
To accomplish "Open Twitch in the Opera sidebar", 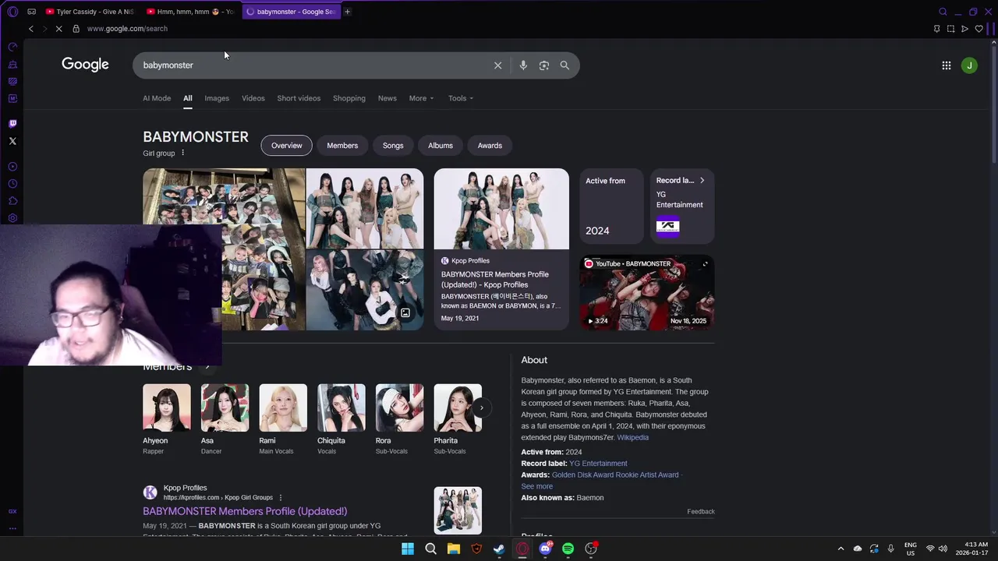I will 12,124.
